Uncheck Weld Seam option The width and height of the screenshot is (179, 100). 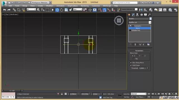[x=131, y=65]
